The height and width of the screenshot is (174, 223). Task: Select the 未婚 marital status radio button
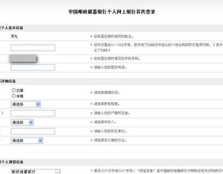(x=14, y=96)
